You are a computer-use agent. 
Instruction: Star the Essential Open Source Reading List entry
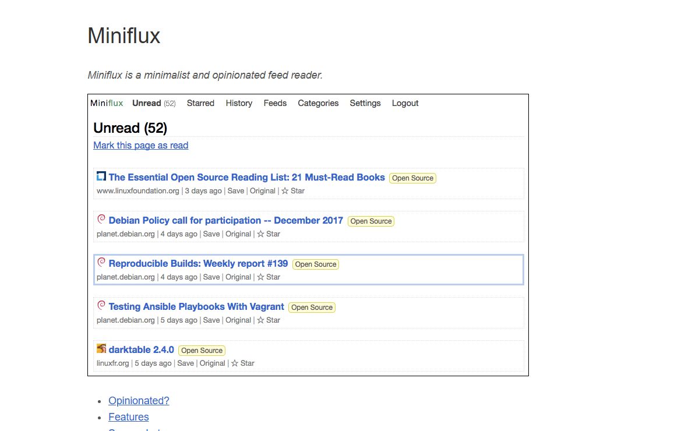click(x=293, y=191)
